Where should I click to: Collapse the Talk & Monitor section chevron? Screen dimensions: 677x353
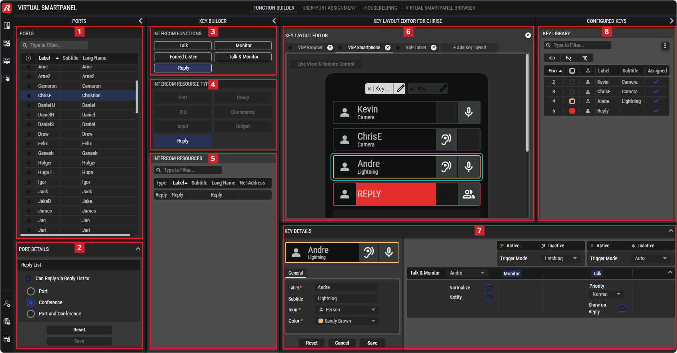tap(670, 273)
